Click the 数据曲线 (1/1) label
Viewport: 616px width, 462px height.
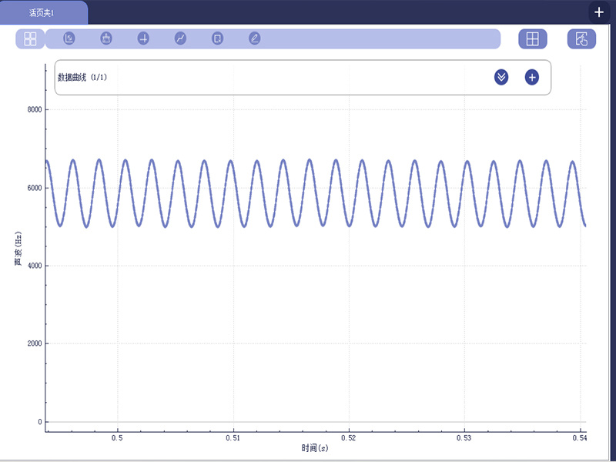[x=82, y=78]
